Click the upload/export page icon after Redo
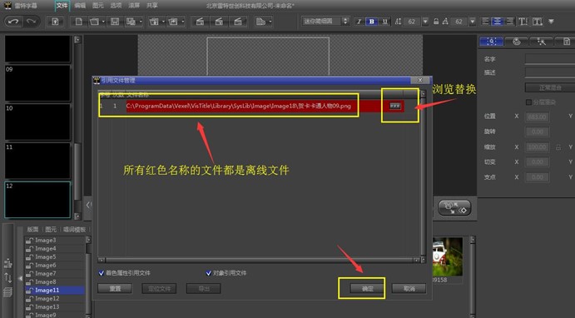The image size is (575, 318). (55, 22)
